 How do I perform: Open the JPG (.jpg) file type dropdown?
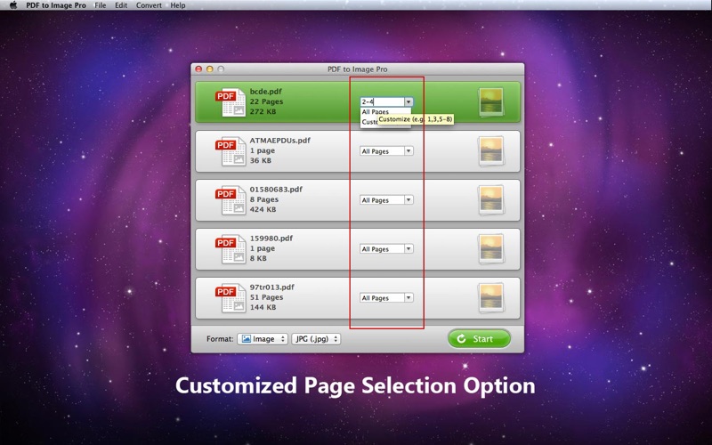pyautogui.click(x=316, y=339)
